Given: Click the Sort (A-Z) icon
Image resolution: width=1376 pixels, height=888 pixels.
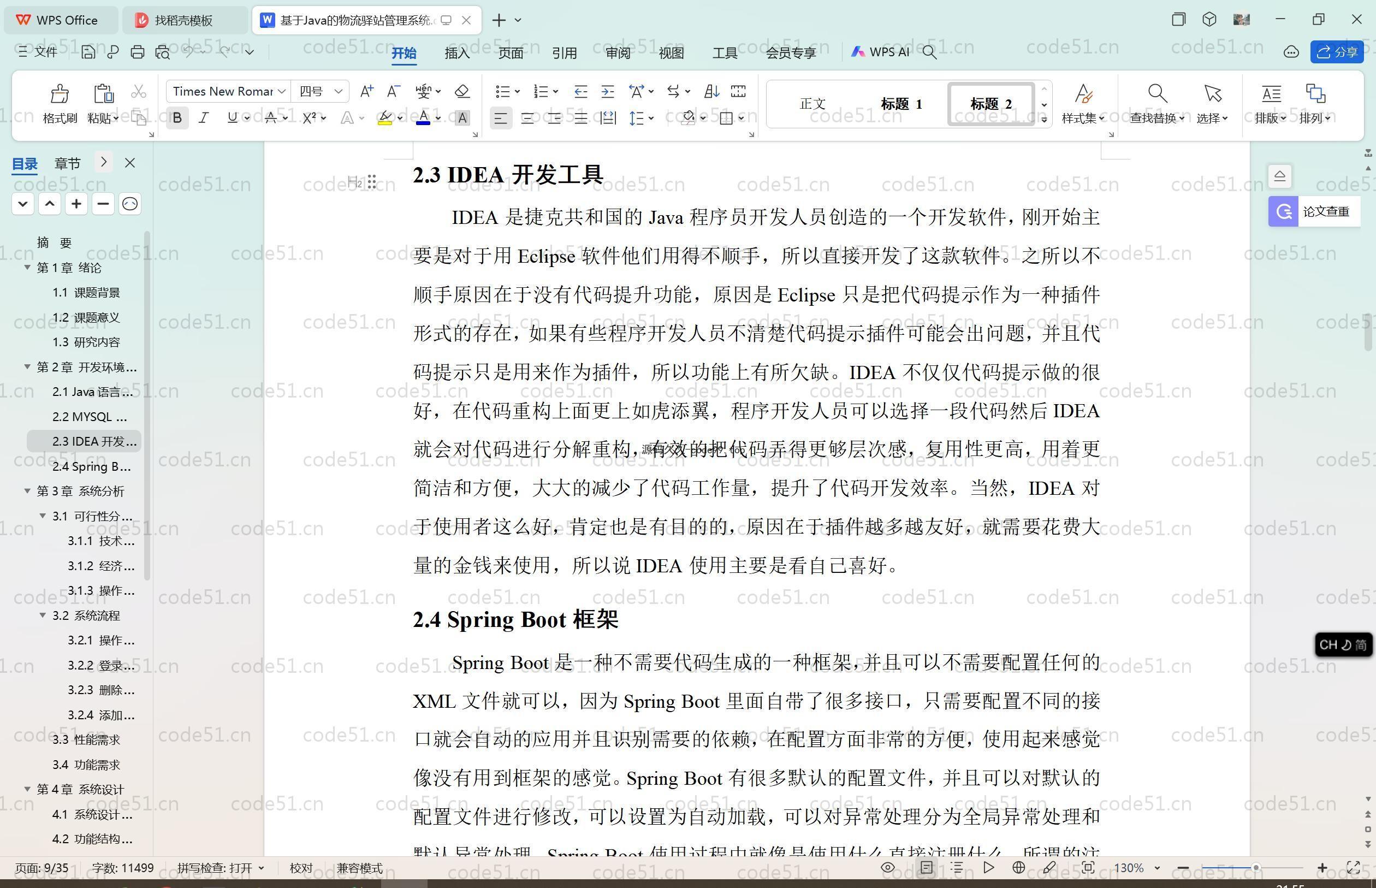Looking at the screenshot, I should pyautogui.click(x=712, y=91).
